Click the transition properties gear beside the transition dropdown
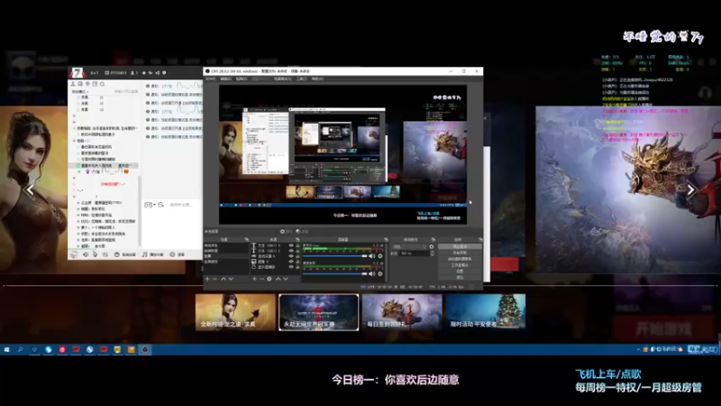The image size is (721, 406). [432, 246]
